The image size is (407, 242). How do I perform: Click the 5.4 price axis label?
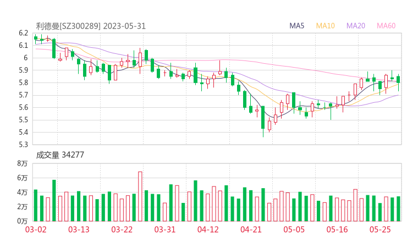point(23,132)
